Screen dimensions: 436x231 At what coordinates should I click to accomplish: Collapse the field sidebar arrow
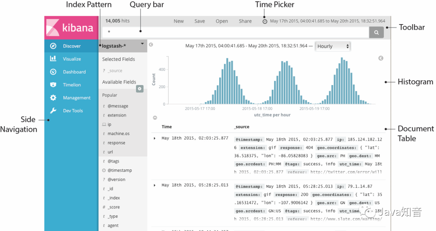[x=151, y=45]
